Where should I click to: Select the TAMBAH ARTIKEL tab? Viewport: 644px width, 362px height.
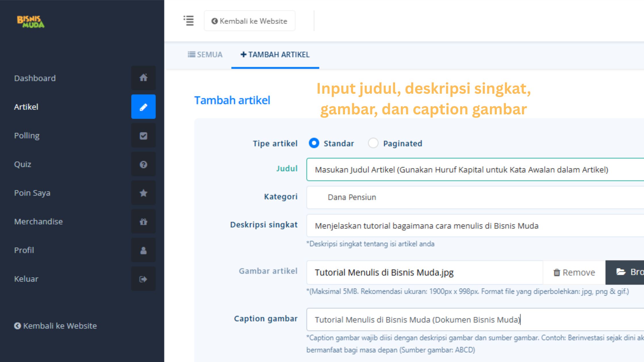275,55
